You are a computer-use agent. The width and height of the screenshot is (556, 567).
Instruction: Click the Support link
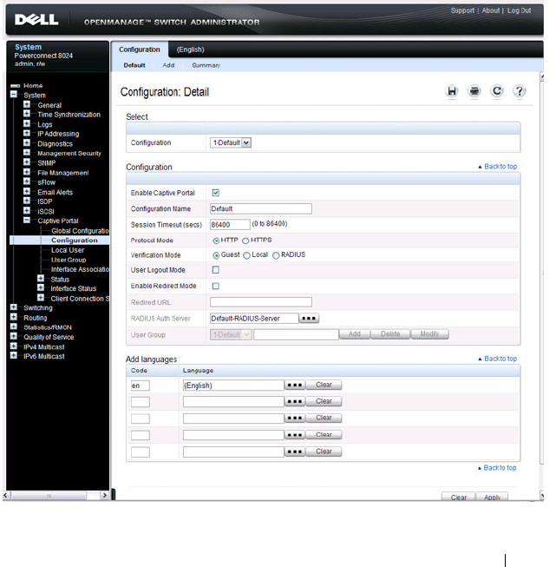tap(462, 10)
